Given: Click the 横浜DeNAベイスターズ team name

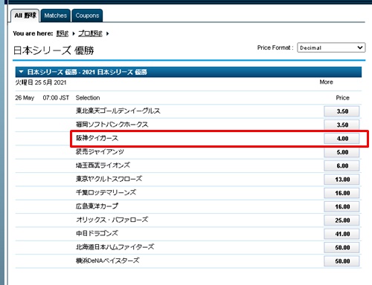Looking at the screenshot, I should (x=108, y=261).
